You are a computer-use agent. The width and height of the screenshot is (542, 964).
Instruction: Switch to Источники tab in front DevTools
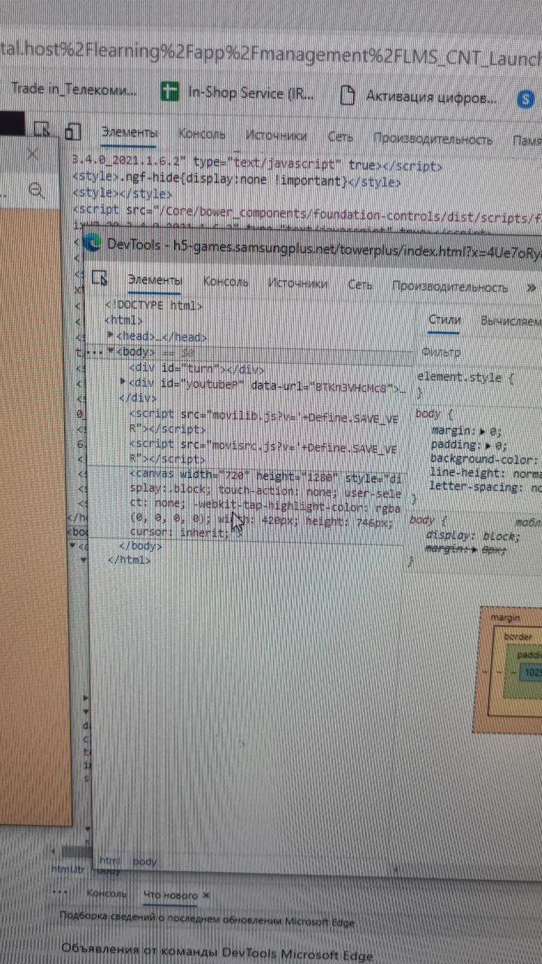coord(297,284)
